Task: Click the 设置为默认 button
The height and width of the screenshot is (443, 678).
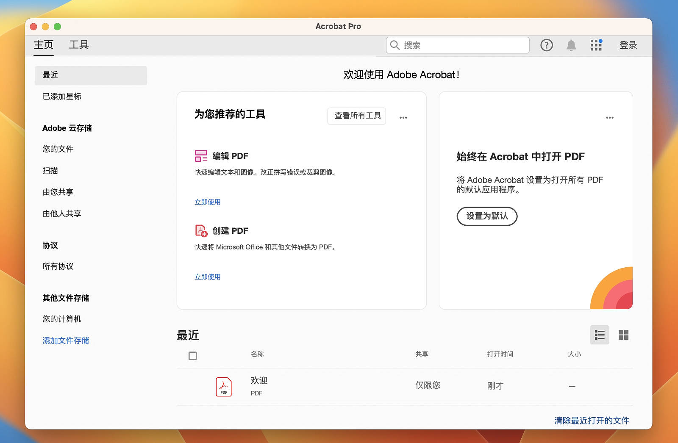Action: click(x=487, y=216)
